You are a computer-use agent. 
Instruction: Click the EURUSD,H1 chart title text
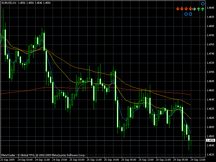point(9,3)
